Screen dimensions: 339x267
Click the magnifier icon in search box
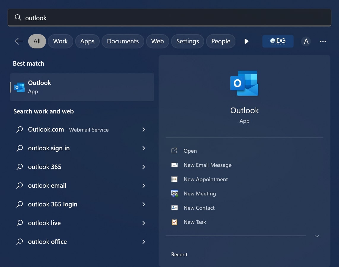(18, 18)
